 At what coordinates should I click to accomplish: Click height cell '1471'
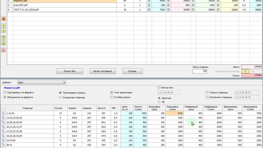(104, 136)
